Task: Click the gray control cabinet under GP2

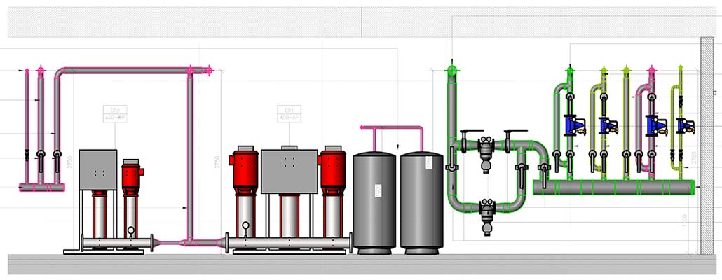Action: (98, 169)
